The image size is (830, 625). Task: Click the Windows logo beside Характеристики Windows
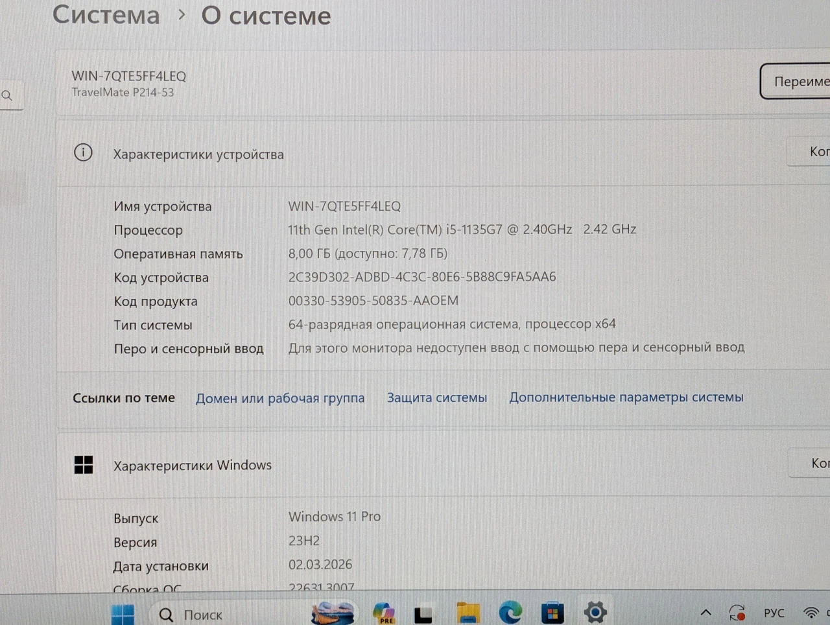coord(84,465)
